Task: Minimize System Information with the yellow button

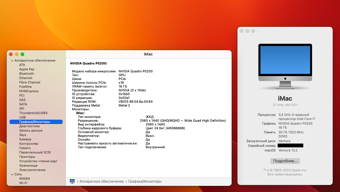Action: coord(17,54)
